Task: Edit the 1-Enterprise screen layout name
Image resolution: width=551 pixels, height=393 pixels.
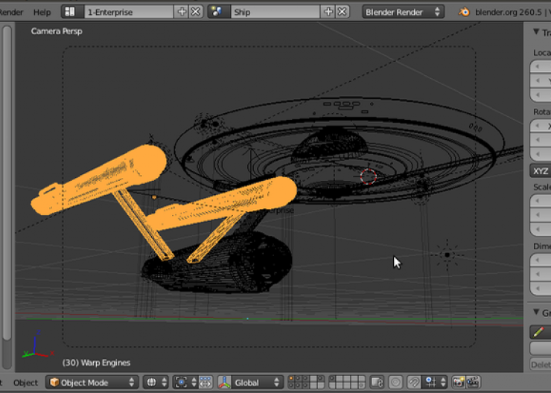Action: [129, 12]
